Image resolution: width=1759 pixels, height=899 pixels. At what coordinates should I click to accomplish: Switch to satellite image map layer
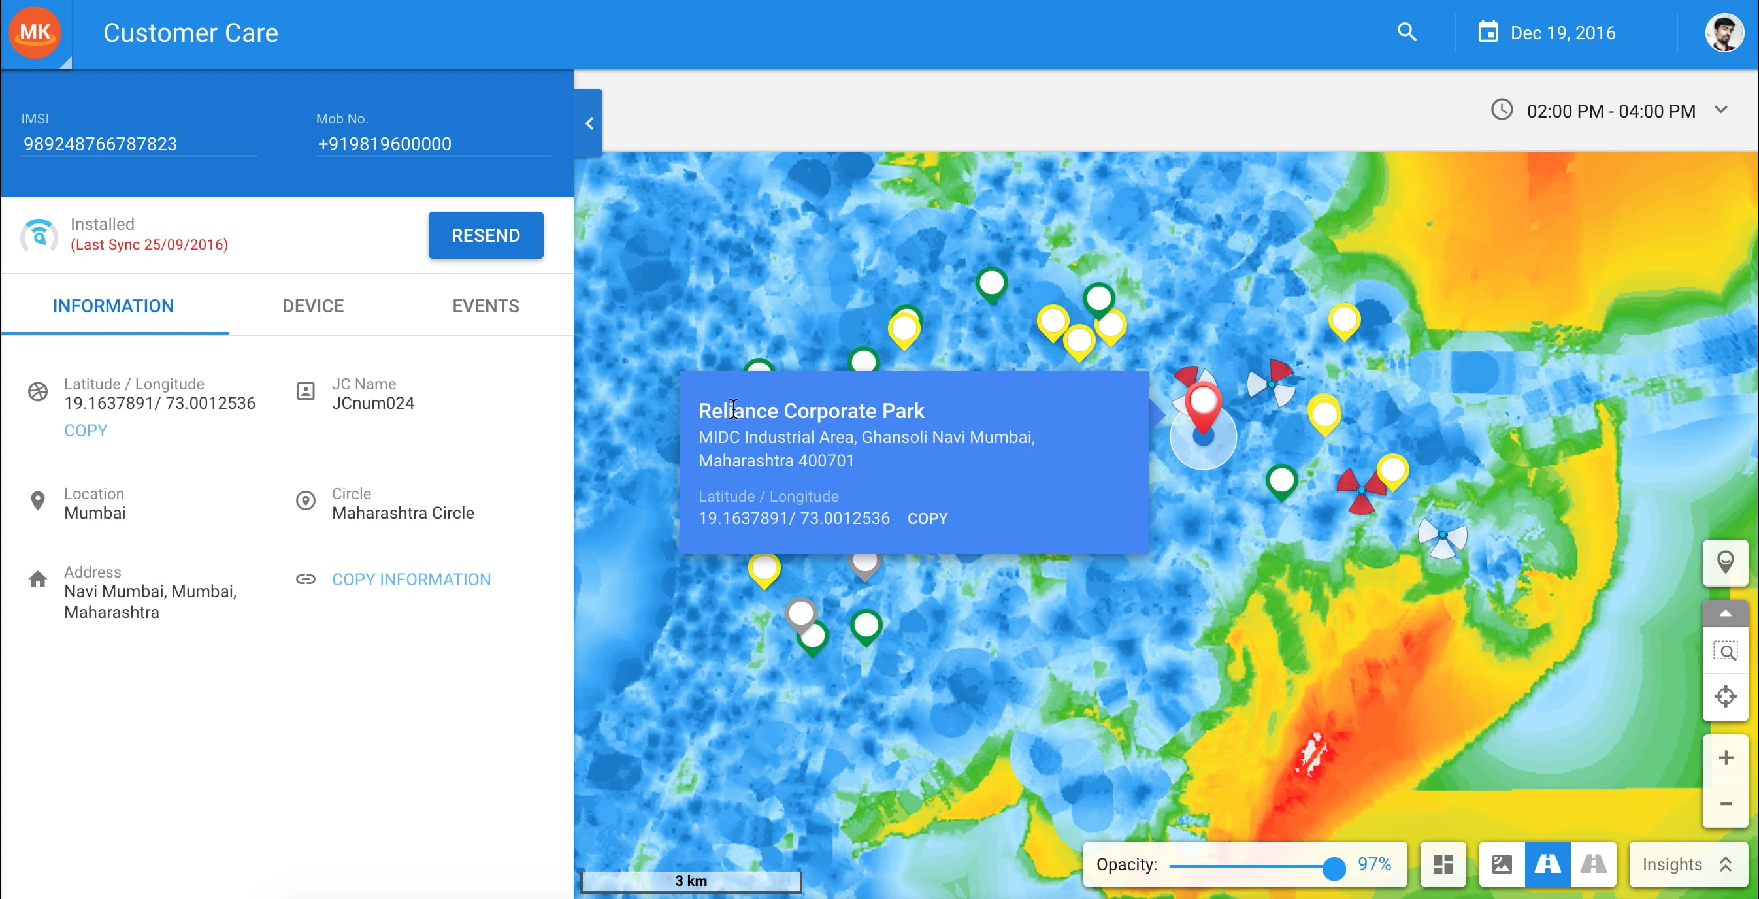(x=1502, y=865)
